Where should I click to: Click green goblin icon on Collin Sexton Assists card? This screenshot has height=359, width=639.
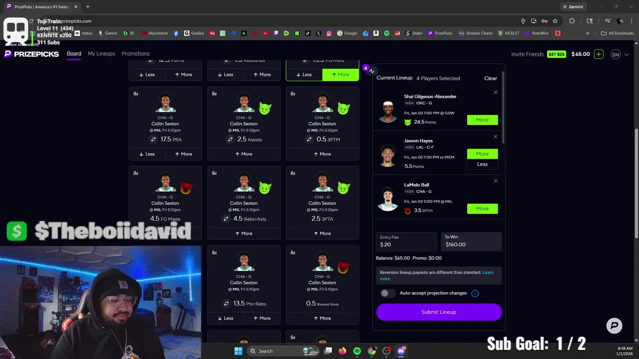click(265, 108)
